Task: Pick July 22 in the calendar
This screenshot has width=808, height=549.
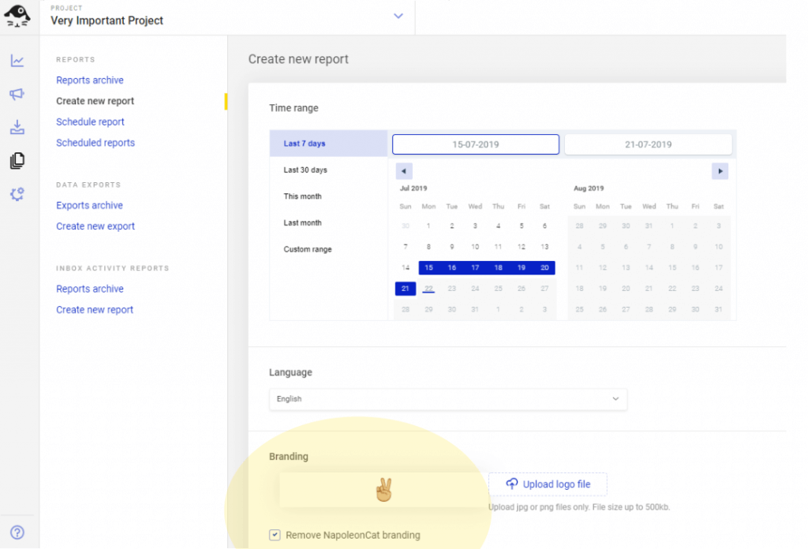Action: click(428, 289)
